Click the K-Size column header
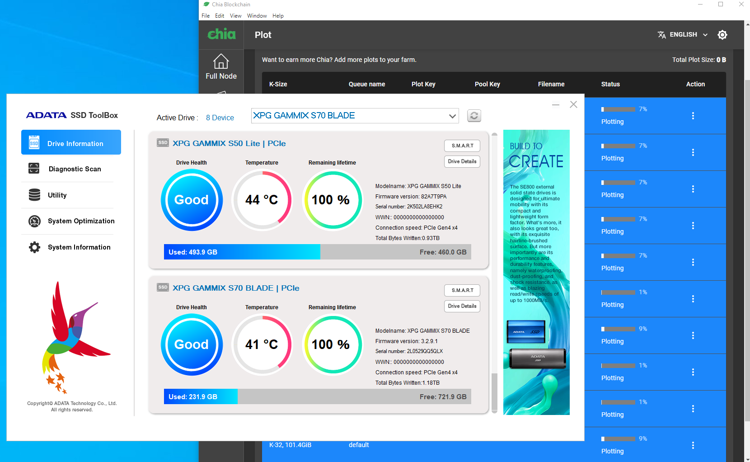Screen dimensions: 750x462 (278, 84)
